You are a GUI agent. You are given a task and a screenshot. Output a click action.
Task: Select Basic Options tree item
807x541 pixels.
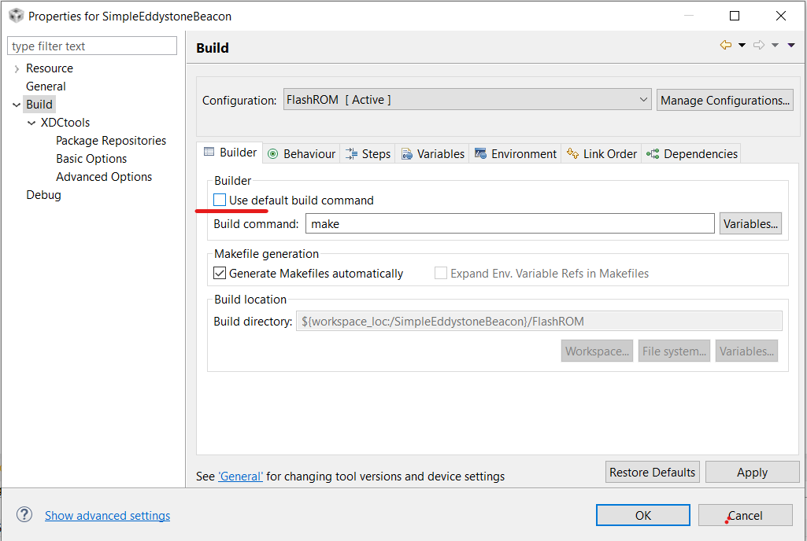tap(91, 158)
